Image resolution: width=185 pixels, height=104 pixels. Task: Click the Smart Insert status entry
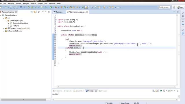[x=125, y=103]
